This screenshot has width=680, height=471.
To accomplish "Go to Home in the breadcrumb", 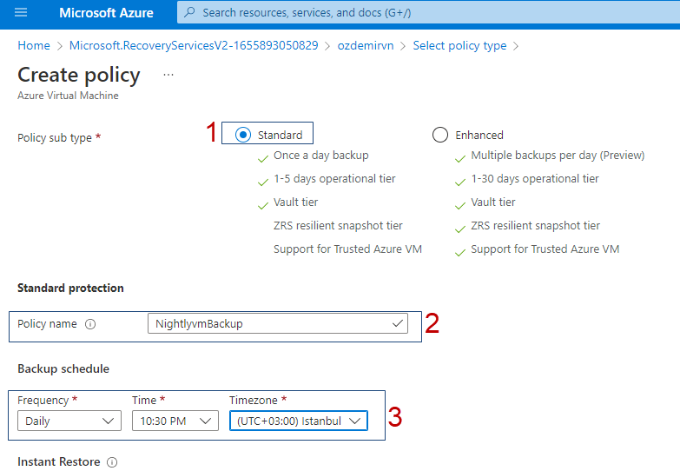I will (34, 45).
